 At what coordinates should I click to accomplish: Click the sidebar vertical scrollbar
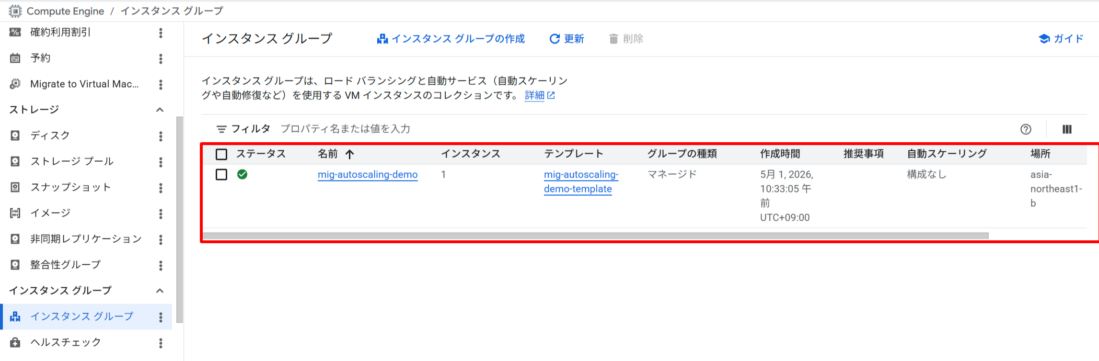tap(180, 220)
